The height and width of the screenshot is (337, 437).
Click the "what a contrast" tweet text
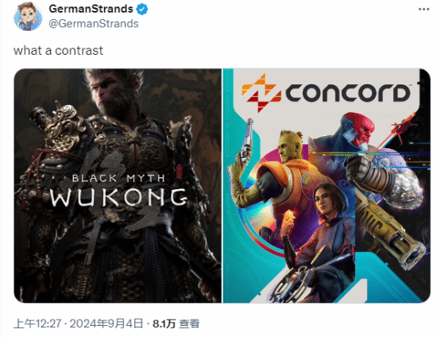pos(58,51)
